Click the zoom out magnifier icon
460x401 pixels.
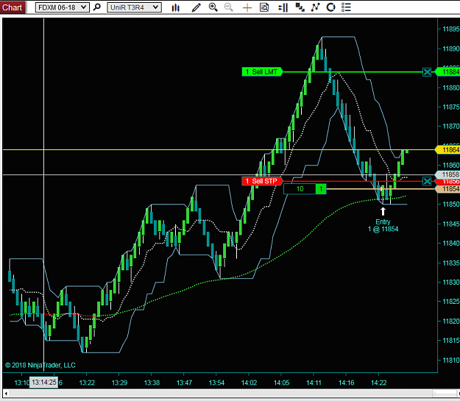[229, 7]
